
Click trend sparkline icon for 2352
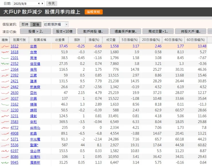coord(5,64)
